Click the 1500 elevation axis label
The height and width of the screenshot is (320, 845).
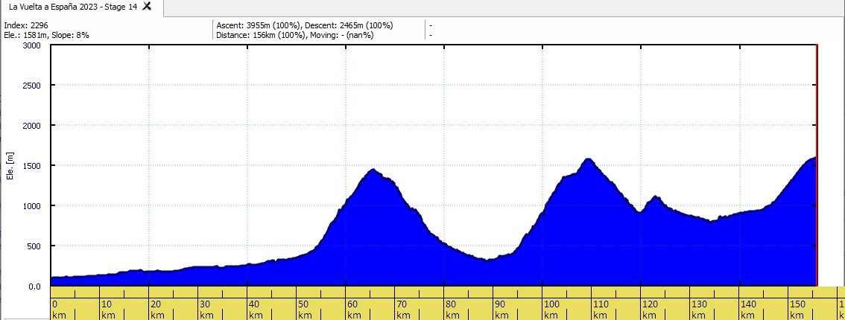[x=32, y=166]
